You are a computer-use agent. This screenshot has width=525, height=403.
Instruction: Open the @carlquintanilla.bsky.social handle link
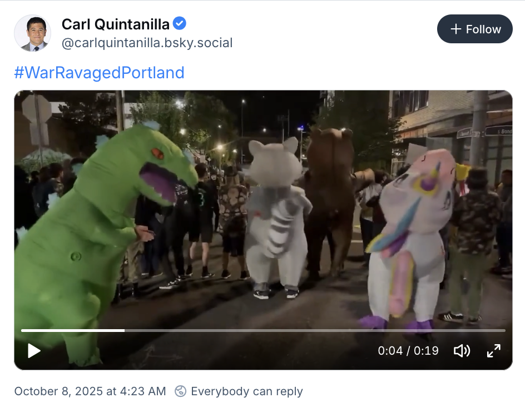coord(147,43)
